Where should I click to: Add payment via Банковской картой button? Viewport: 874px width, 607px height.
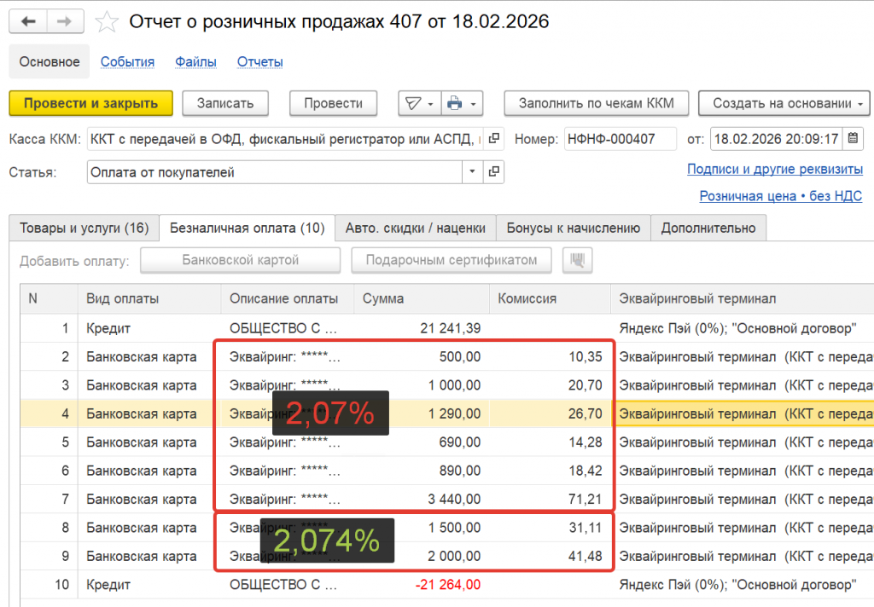point(240,260)
